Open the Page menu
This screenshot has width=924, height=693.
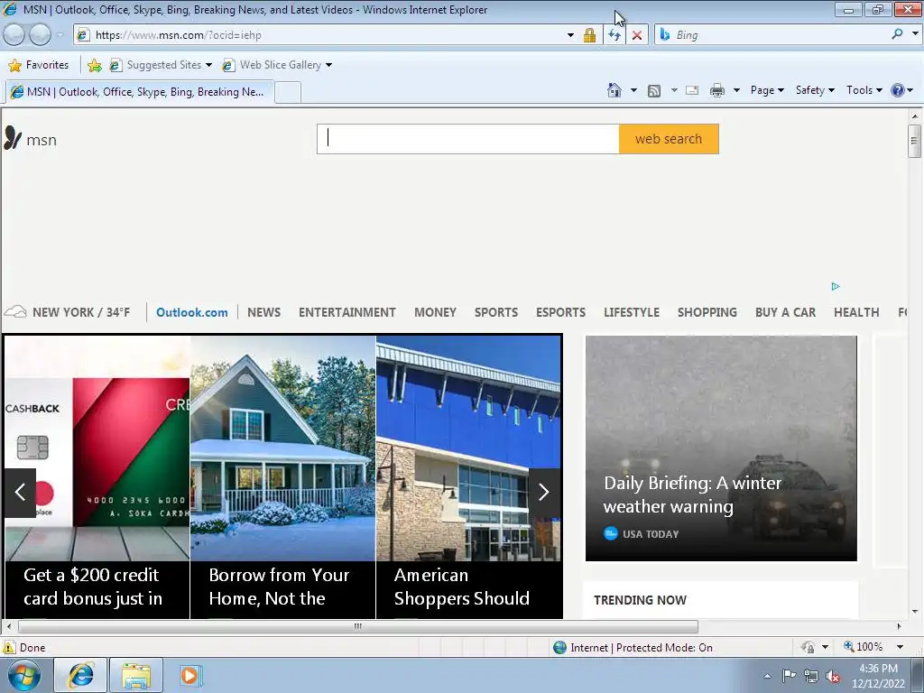point(767,90)
